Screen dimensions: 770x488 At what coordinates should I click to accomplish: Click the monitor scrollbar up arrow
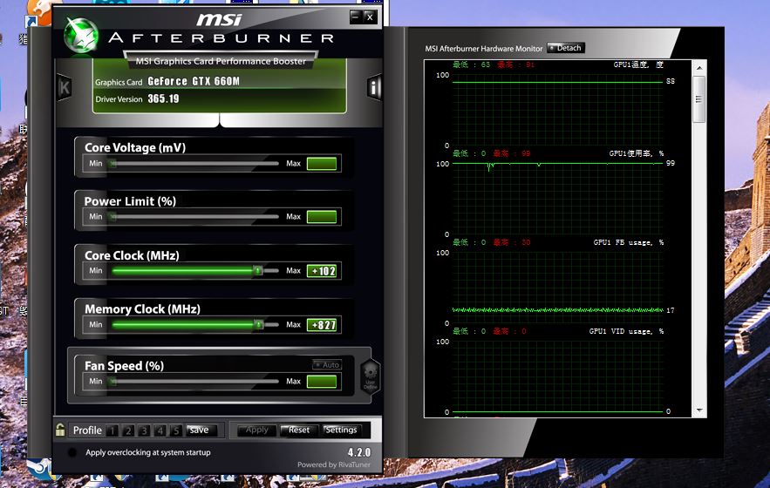pyautogui.click(x=699, y=68)
